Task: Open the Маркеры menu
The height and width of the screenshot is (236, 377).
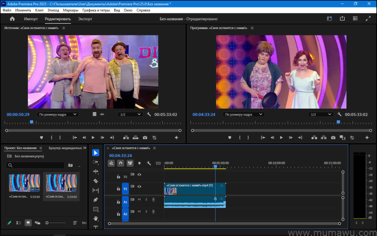Action: 71,10
